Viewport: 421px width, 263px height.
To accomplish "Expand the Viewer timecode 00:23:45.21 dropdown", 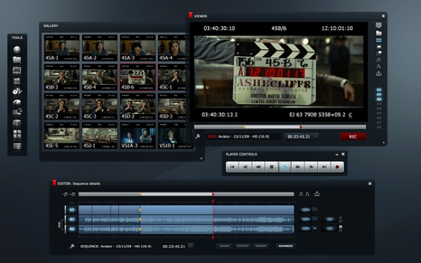I will click(x=316, y=136).
